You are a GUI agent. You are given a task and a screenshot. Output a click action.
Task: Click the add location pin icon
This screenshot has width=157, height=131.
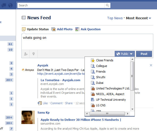coord(33,54)
